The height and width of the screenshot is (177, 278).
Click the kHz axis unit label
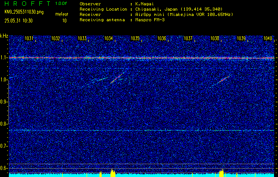point(4,36)
